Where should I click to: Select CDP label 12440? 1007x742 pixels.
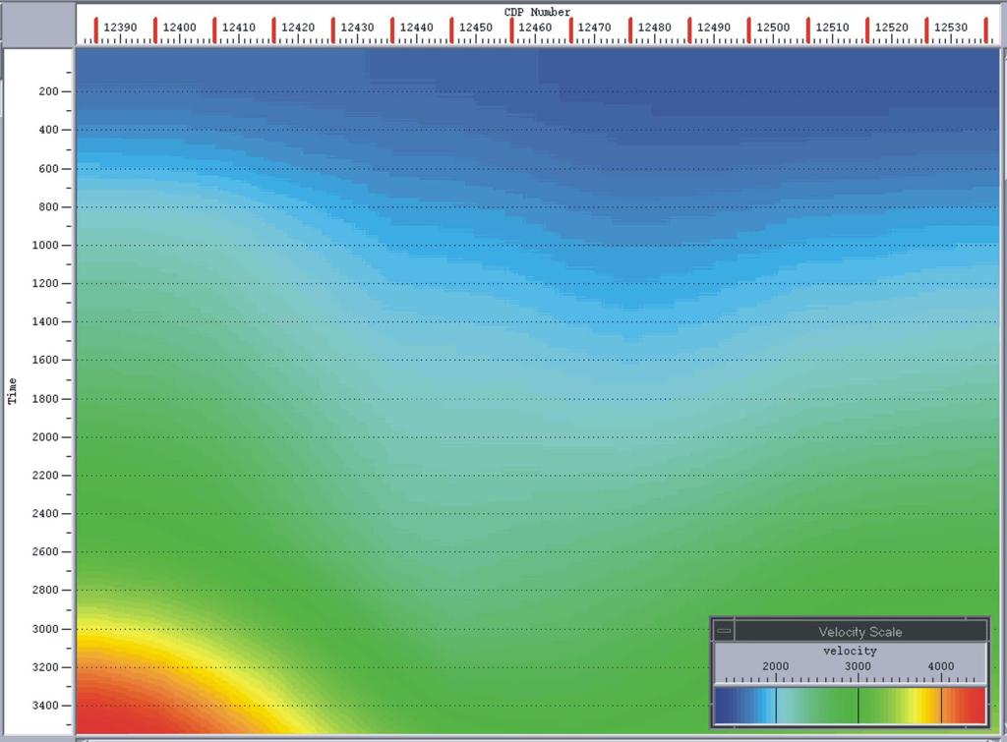coord(417,27)
